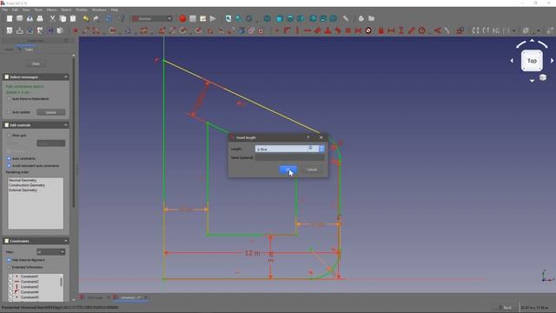Uncheck Hide Internal Alignment

point(10,260)
